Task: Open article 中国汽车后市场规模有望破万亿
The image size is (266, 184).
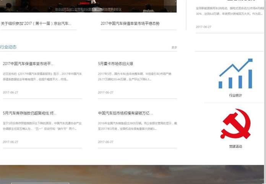Action: (125, 113)
